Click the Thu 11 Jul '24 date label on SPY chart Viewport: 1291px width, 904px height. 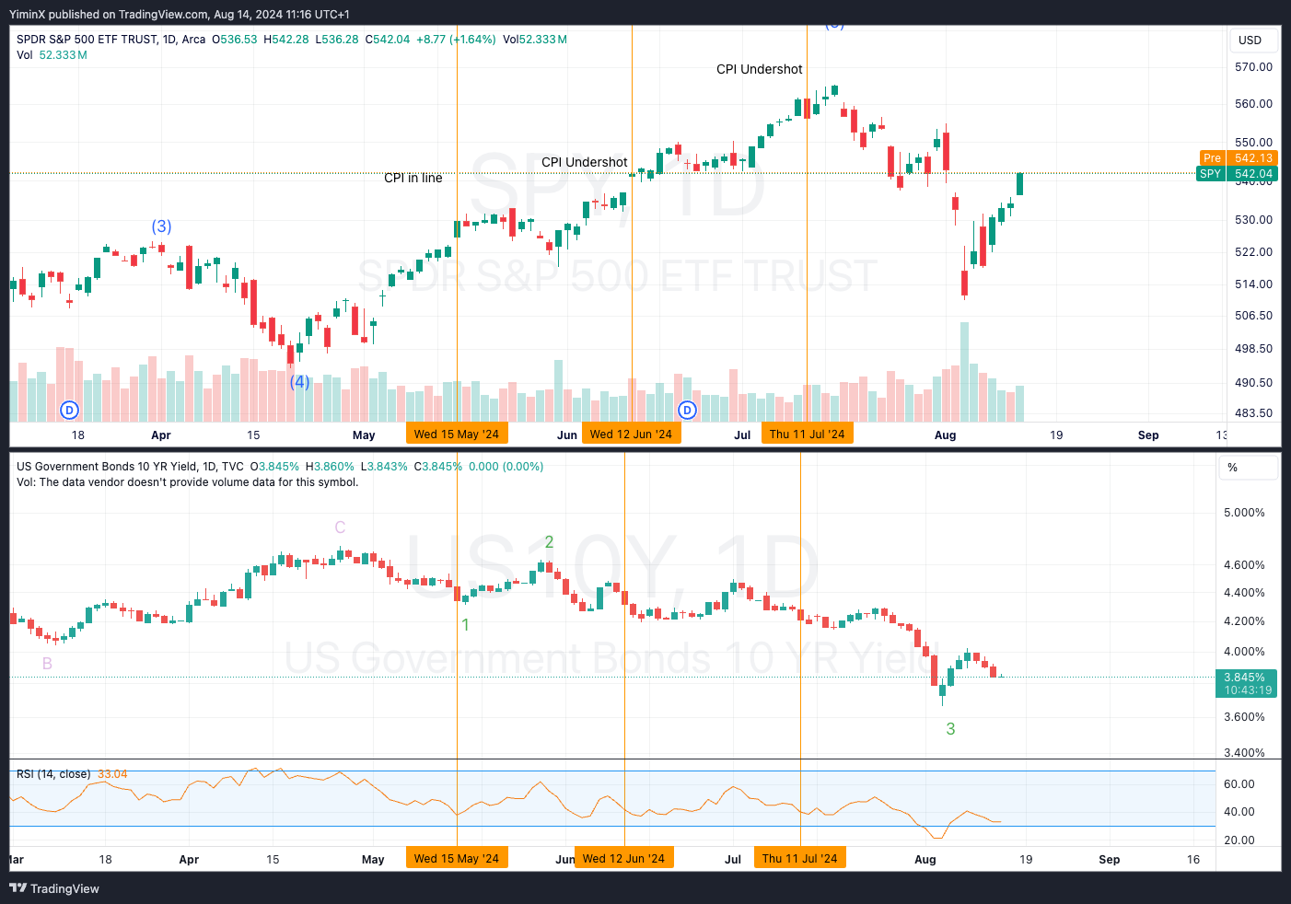point(808,434)
